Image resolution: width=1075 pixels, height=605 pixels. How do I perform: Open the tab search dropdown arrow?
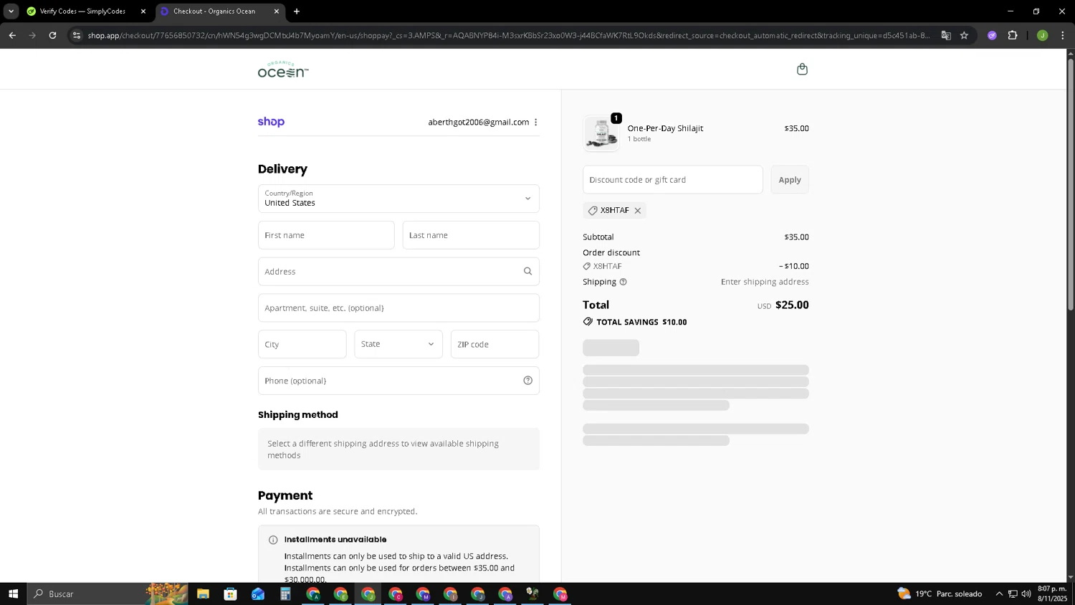tap(11, 11)
